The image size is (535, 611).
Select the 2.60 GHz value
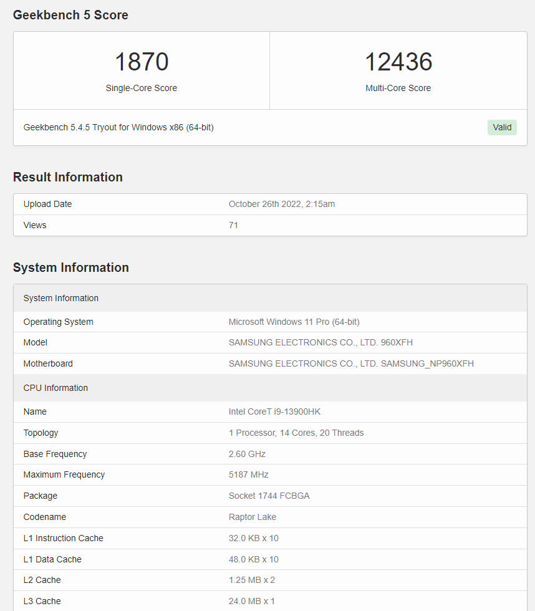coord(247,454)
